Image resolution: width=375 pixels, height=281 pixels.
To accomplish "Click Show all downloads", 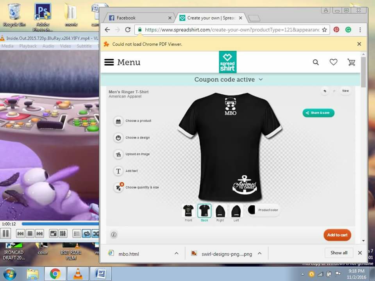I will click(339, 253).
